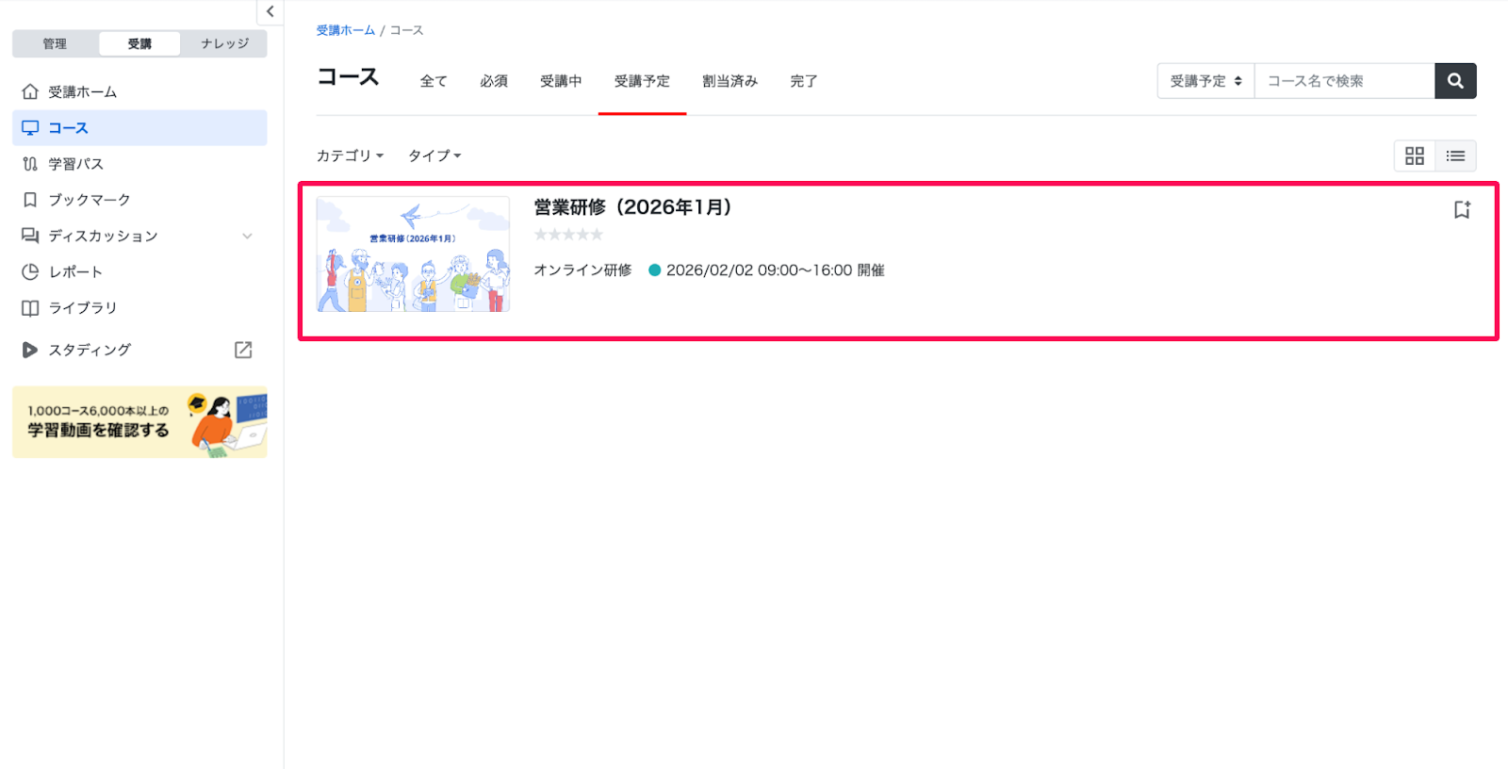The height and width of the screenshot is (769, 1508).
Task: Select the 完了 course tab
Action: (x=804, y=81)
